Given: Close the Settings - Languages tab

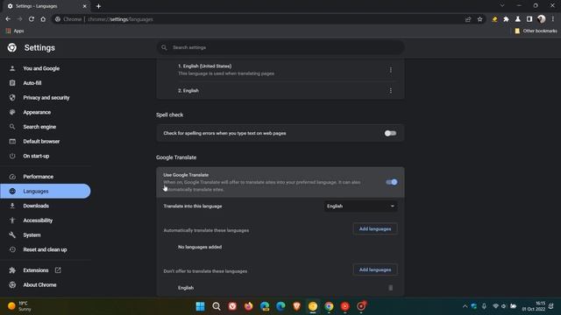Looking at the screenshot, I should pos(84,6).
